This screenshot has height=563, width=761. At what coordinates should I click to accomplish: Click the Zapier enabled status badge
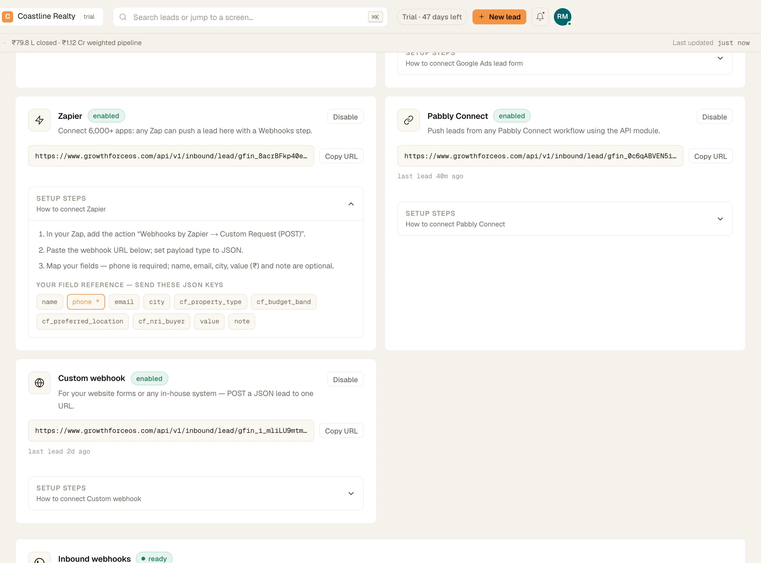pos(106,116)
